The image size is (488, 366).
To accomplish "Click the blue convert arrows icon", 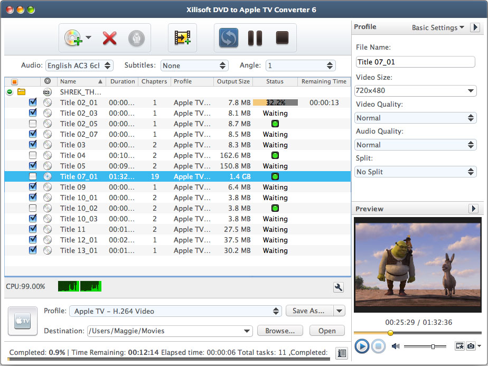I will (x=228, y=38).
